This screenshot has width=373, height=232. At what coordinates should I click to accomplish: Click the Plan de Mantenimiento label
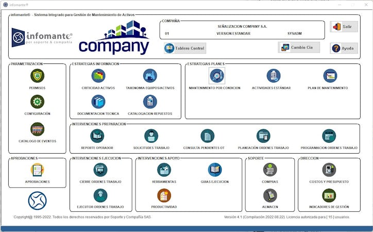[x=328, y=88]
